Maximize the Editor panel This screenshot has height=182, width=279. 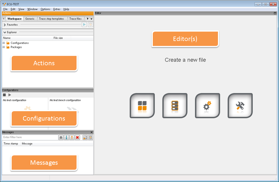click(275, 13)
